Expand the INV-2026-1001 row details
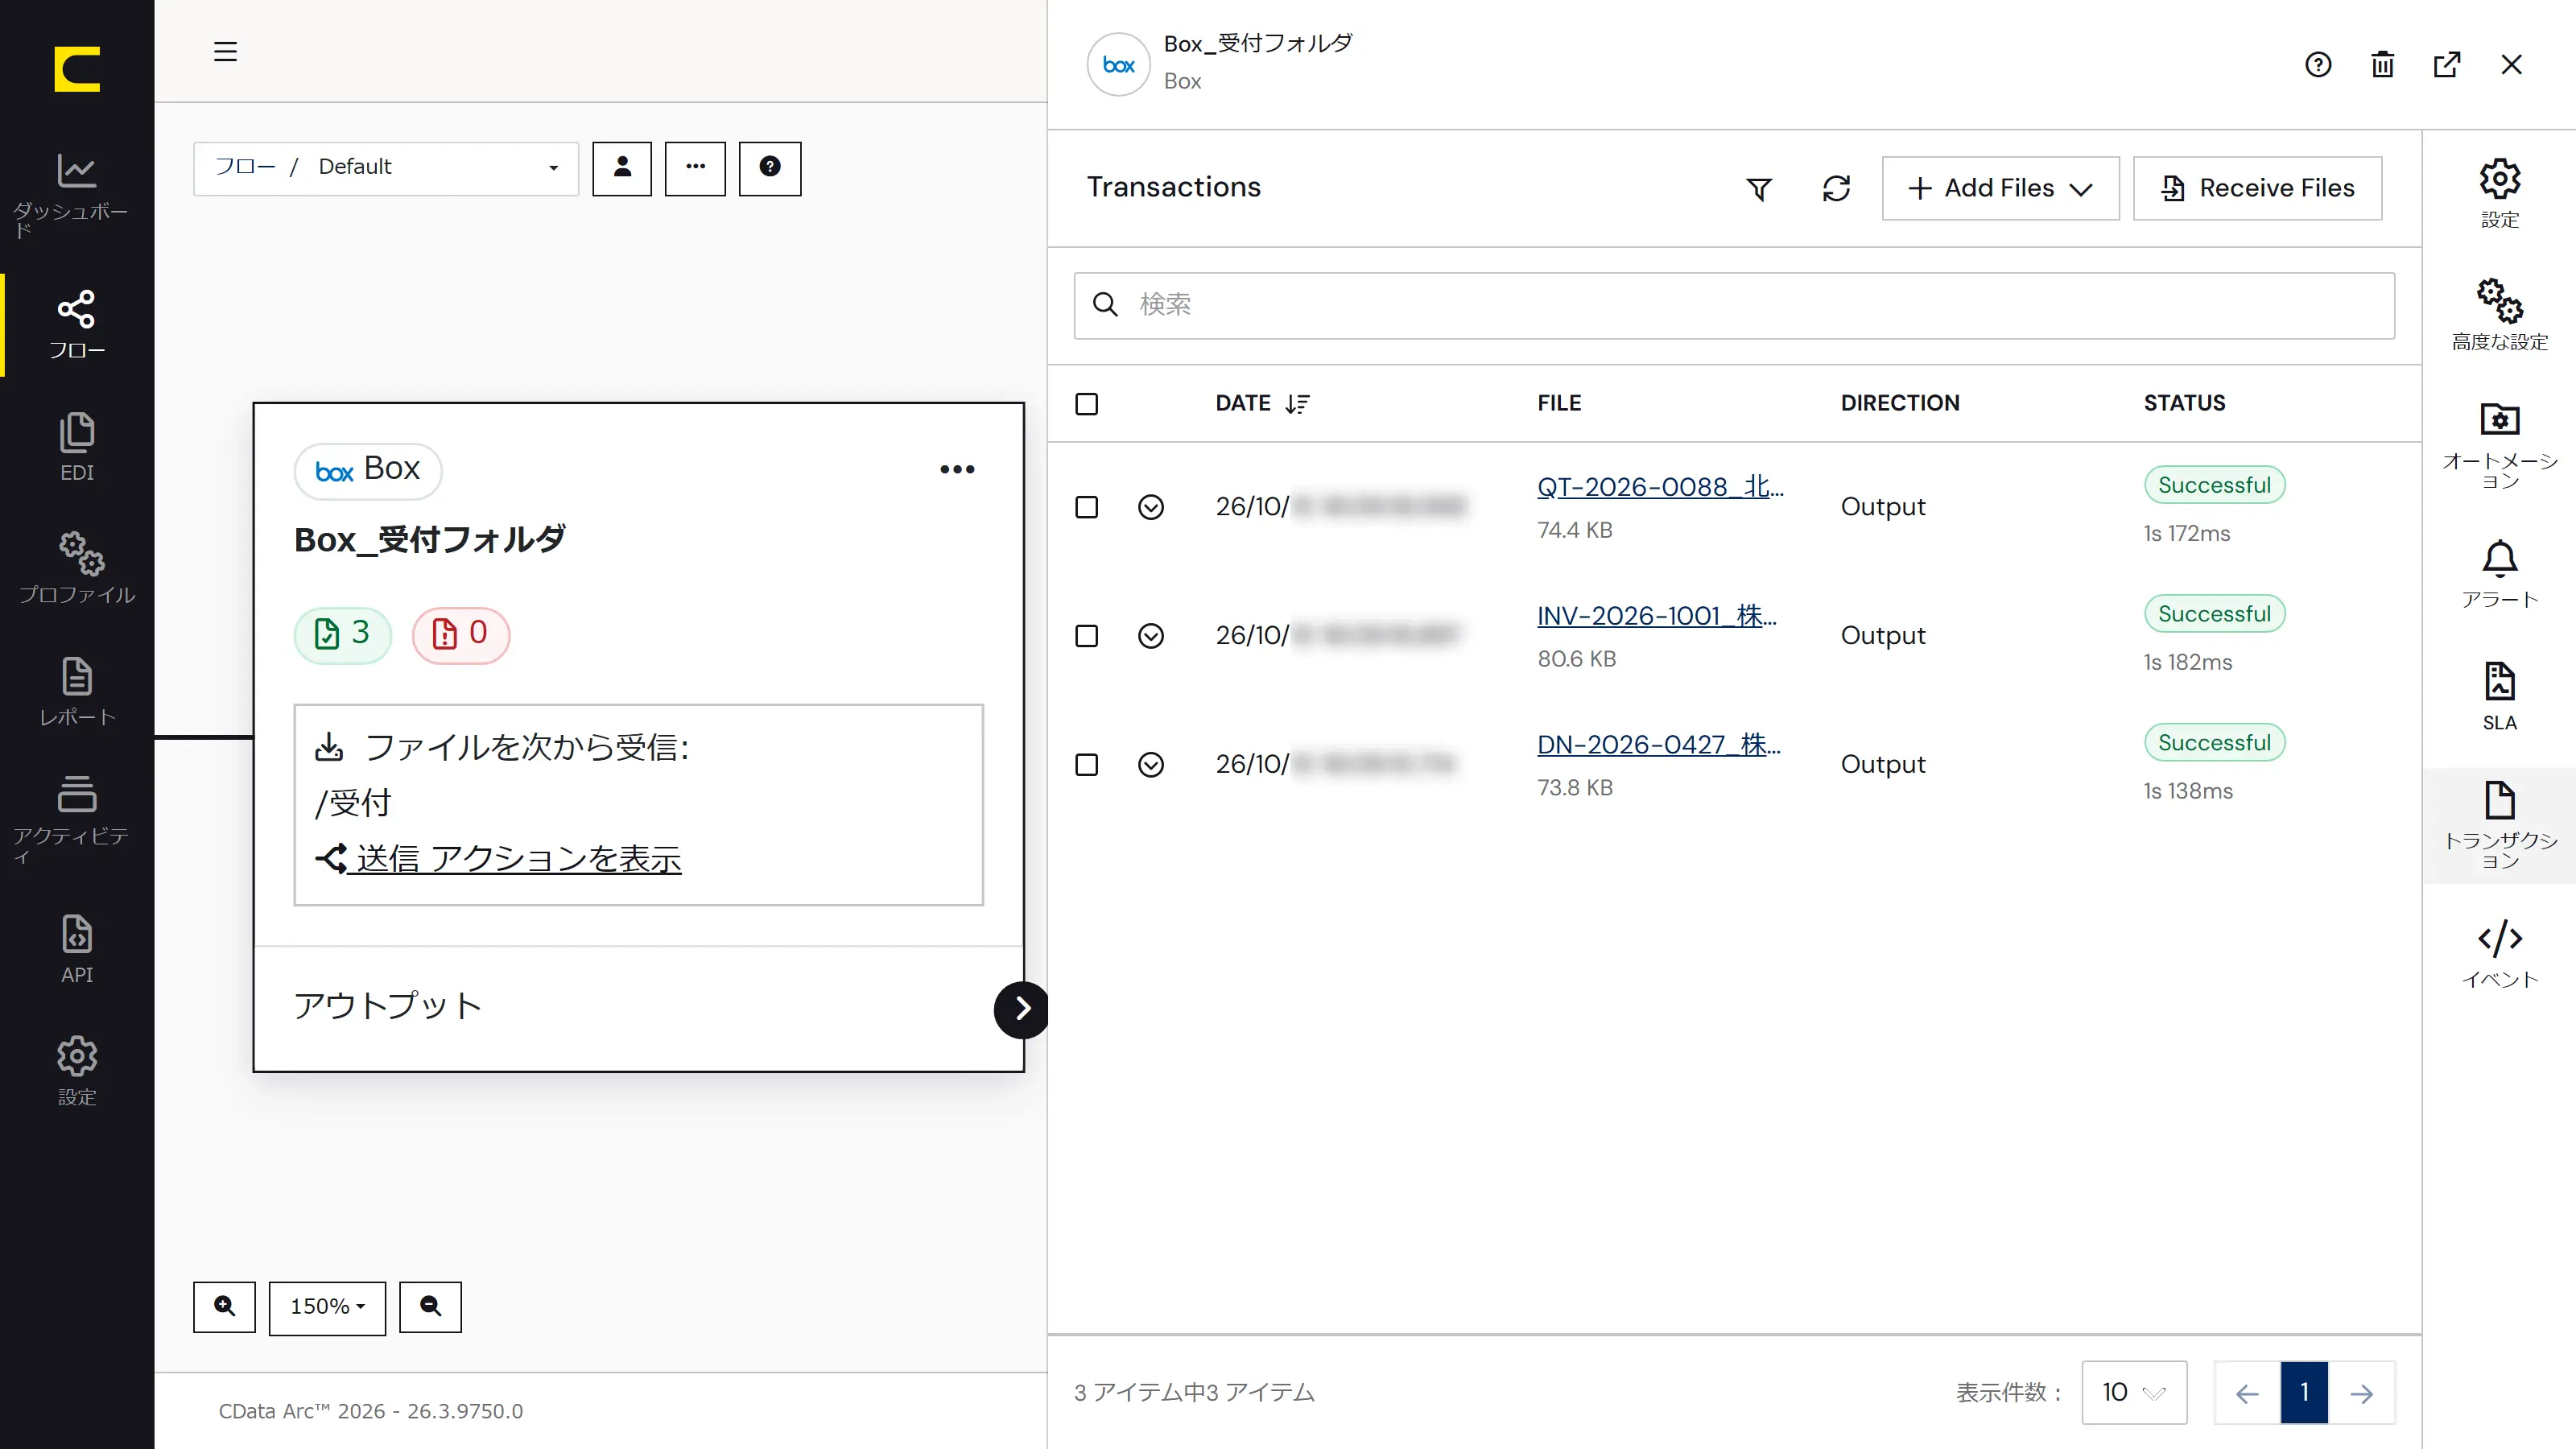Image resolution: width=2576 pixels, height=1449 pixels. click(x=1151, y=636)
